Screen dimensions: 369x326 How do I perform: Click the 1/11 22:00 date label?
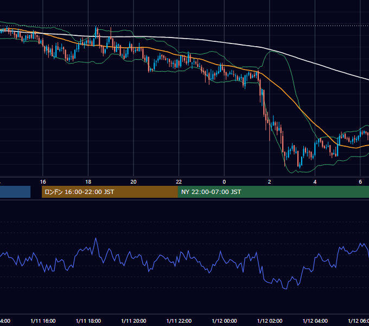coord(179,321)
